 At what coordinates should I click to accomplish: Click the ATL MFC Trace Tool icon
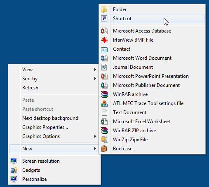(104, 103)
